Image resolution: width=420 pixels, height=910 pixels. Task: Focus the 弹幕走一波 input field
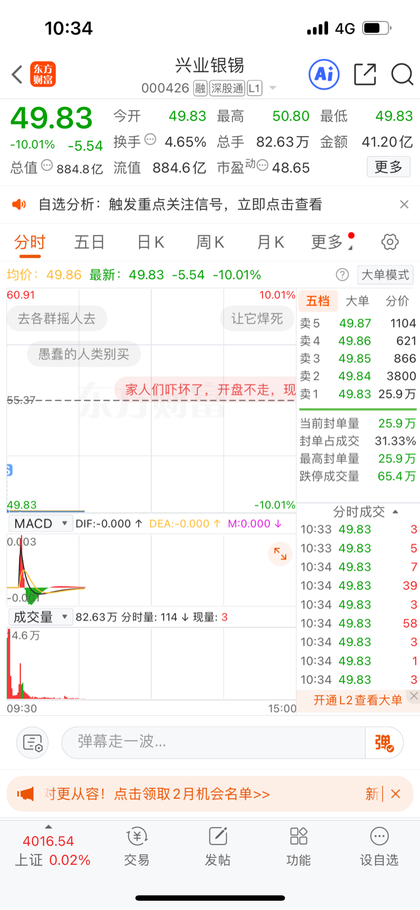[x=213, y=743]
